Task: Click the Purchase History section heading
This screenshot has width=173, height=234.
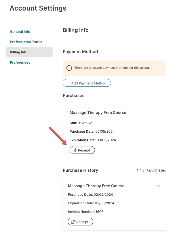Action: click(80, 170)
